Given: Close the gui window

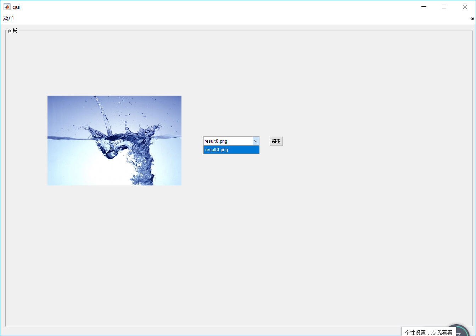Looking at the screenshot, I should click(x=465, y=7).
